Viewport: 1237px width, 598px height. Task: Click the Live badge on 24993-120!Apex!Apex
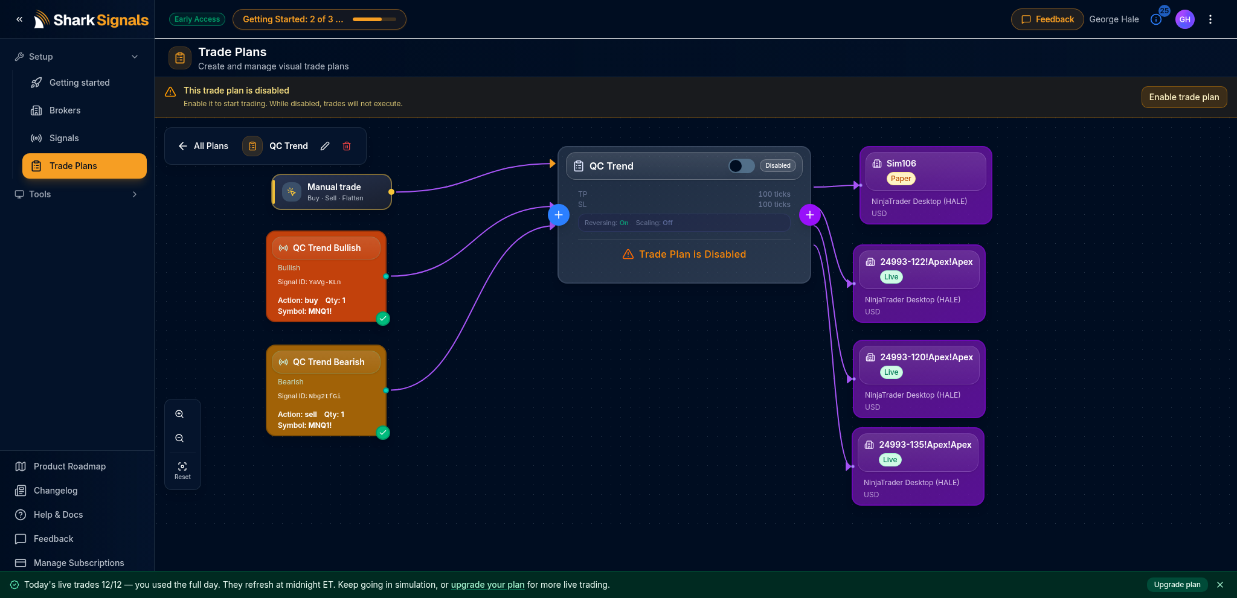pyautogui.click(x=892, y=372)
